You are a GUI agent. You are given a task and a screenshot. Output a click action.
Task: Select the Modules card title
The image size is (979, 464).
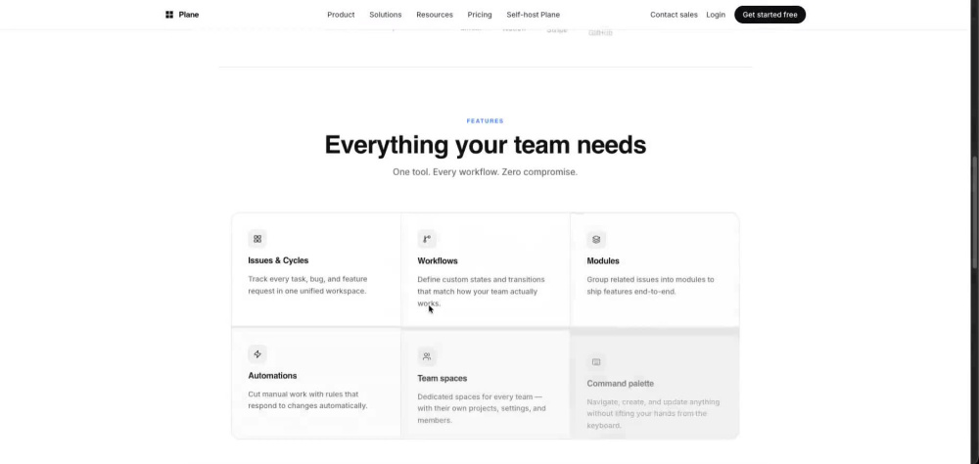point(603,261)
